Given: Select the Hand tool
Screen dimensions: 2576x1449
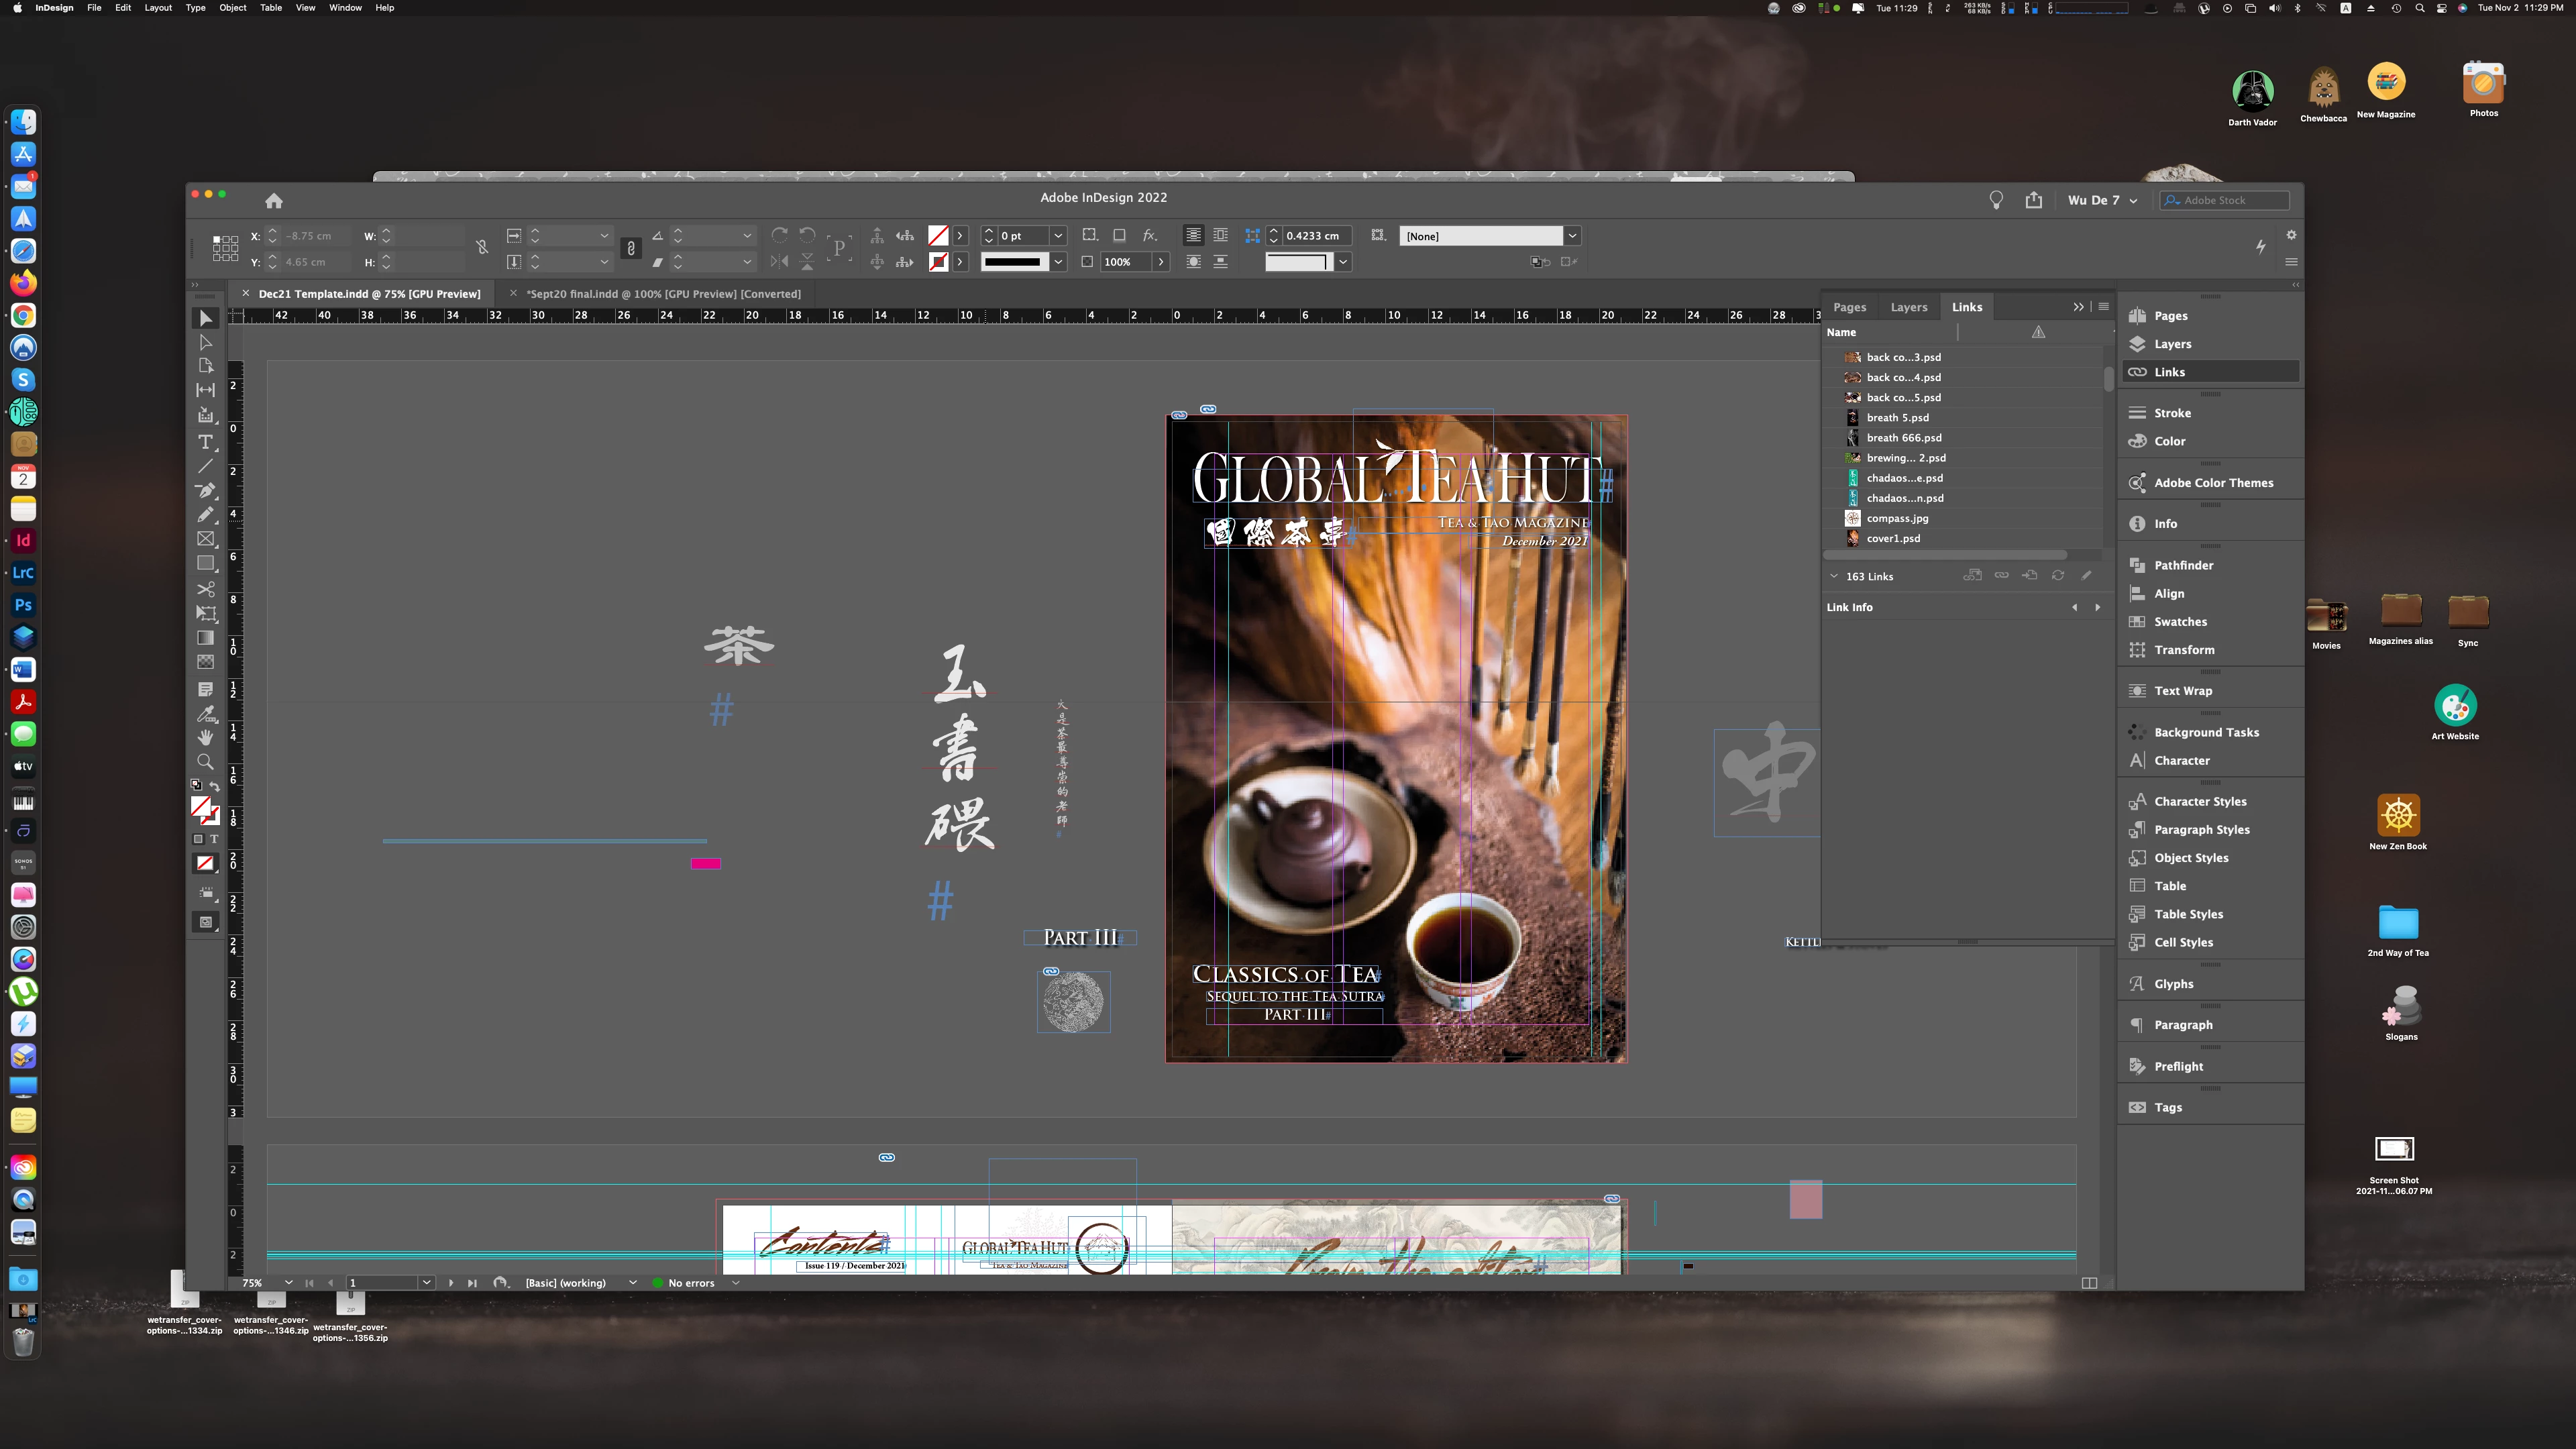Looking at the screenshot, I should 205,738.
